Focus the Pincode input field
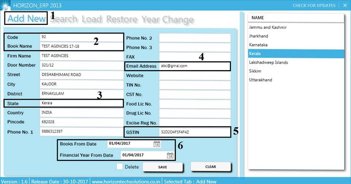 (x=82, y=122)
